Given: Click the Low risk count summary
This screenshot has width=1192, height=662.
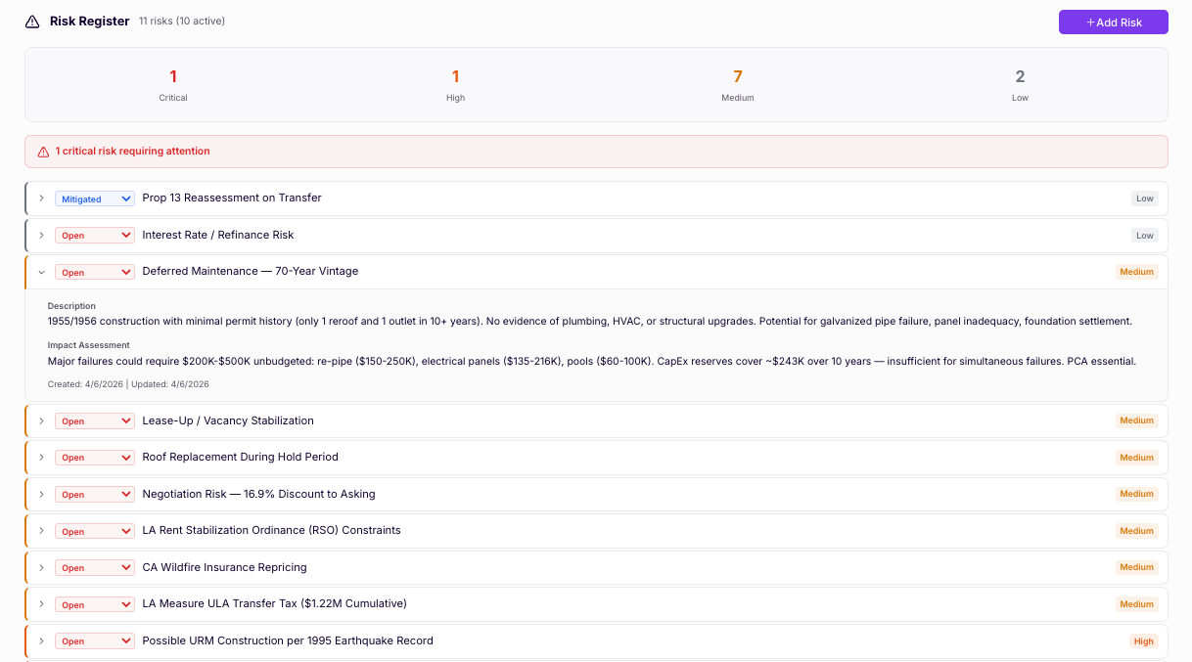Looking at the screenshot, I should (x=1020, y=84).
